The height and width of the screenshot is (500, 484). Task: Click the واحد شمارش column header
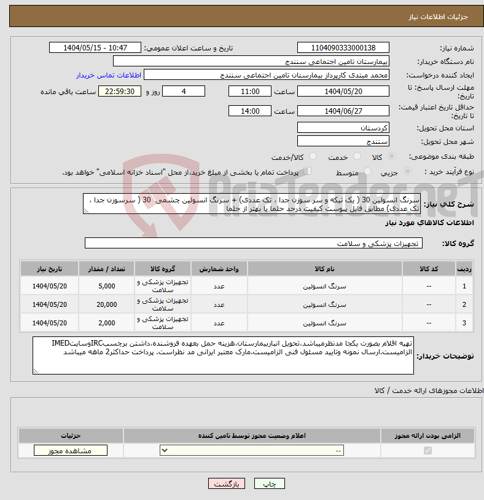coord(219,269)
